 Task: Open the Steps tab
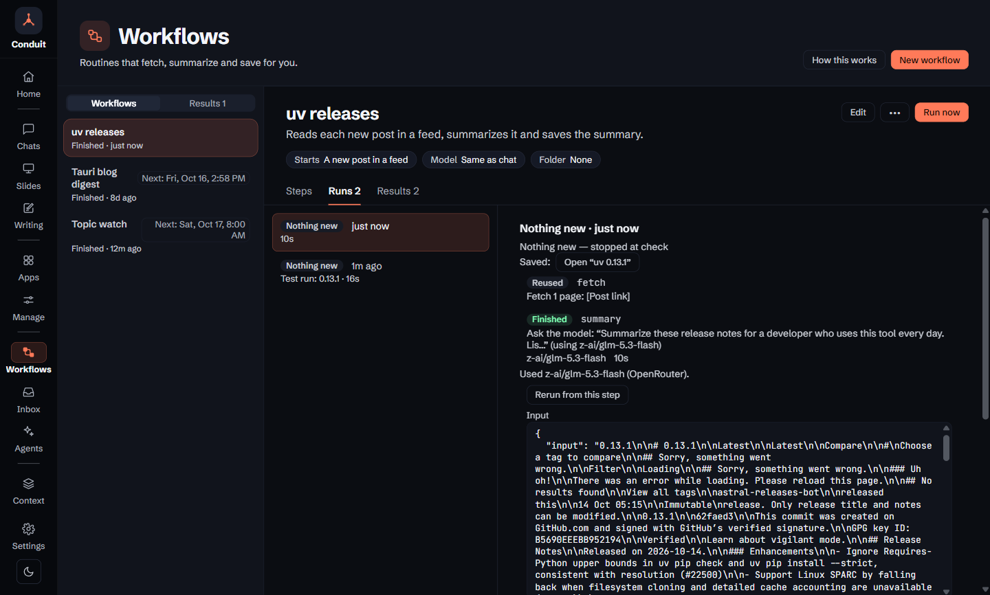pos(299,191)
